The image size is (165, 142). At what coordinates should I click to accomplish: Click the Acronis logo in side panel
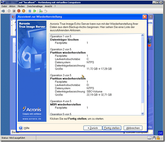pos(32,109)
